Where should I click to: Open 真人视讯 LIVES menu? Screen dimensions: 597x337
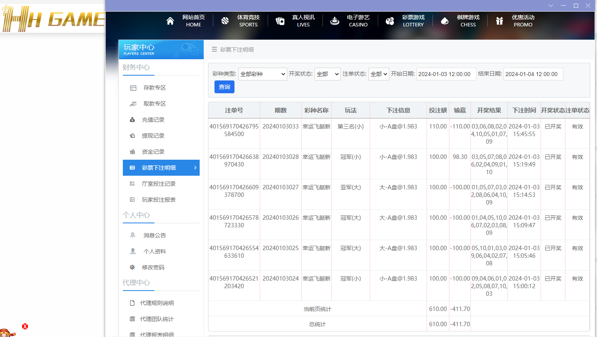coord(303,21)
